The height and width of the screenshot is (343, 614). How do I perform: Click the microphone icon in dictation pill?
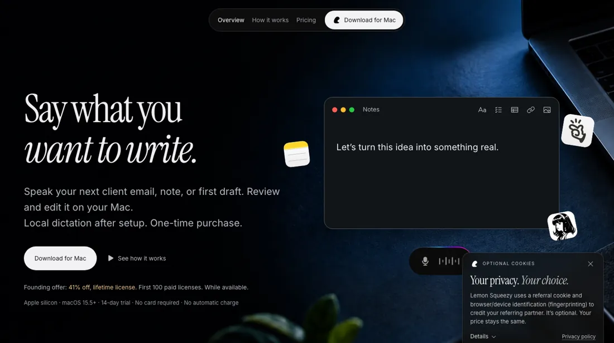[425, 261]
